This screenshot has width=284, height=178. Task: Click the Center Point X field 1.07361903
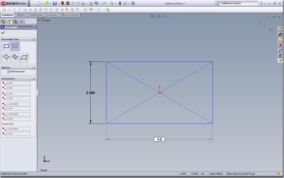coord(19,129)
